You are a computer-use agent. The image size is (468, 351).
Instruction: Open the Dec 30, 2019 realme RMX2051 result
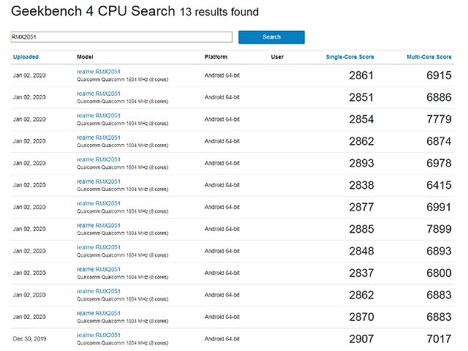99,334
